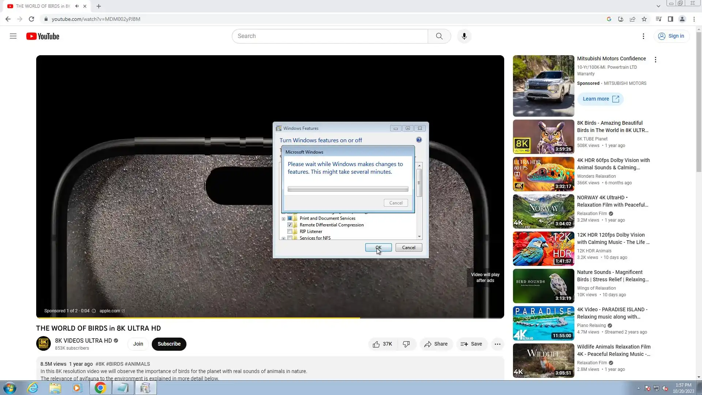702x395 pixels.
Task: Like the video with thumbs-up
Action: (x=377, y=344)
